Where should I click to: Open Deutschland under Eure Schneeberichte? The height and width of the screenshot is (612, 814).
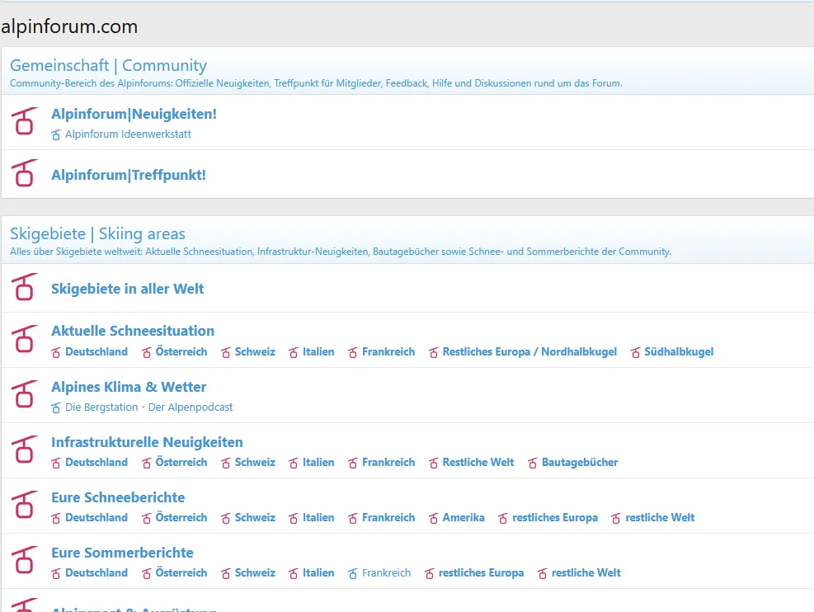(96, 517)
